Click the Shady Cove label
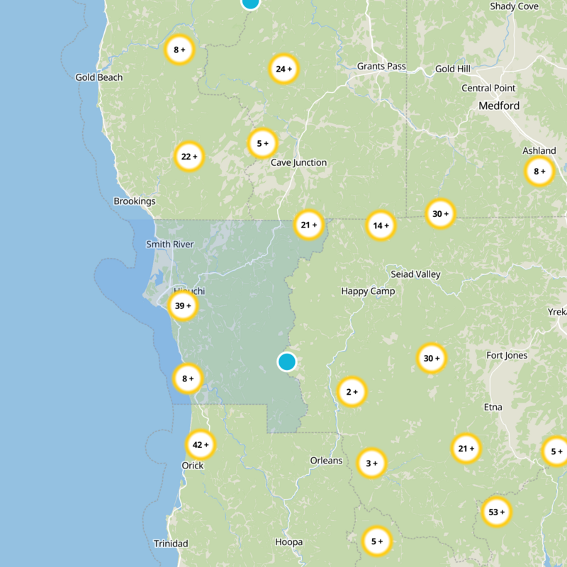Viewport: 567px width, 567px height. point(514,6)
